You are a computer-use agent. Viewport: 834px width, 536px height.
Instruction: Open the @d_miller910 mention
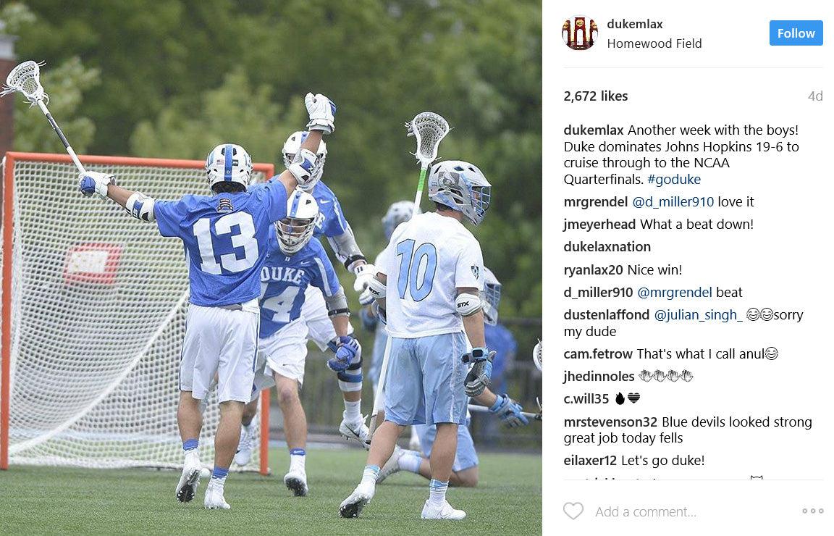click(673, 202)
